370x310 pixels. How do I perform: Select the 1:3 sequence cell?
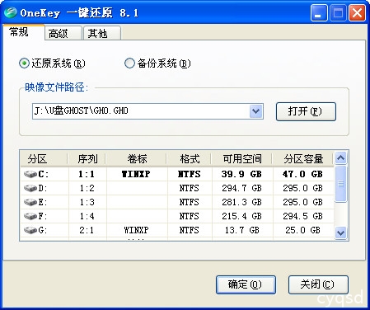pyautogui.click(x=87, y=202)
